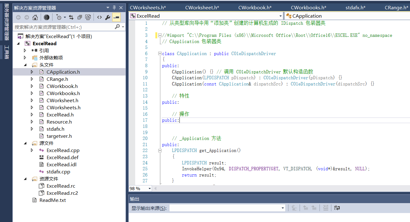Viewport: 410px width, 222px height.
Task: Collapse all nodes in Solution Explorer
Action: point(80,17)
